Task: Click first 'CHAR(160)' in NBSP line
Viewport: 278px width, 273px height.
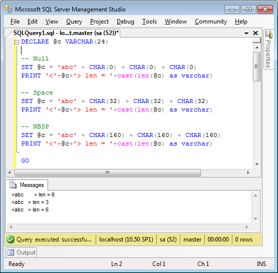Action: (107, 135)
